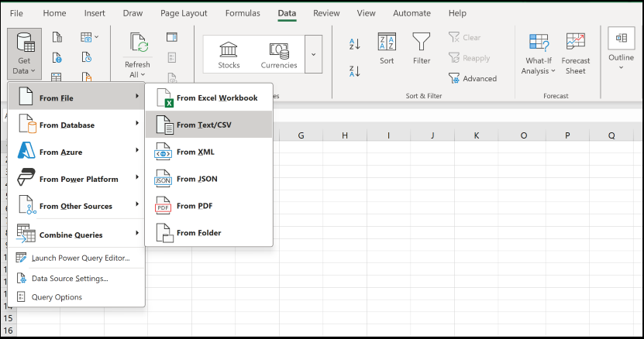Open Advanced filter options

(473, 78)
